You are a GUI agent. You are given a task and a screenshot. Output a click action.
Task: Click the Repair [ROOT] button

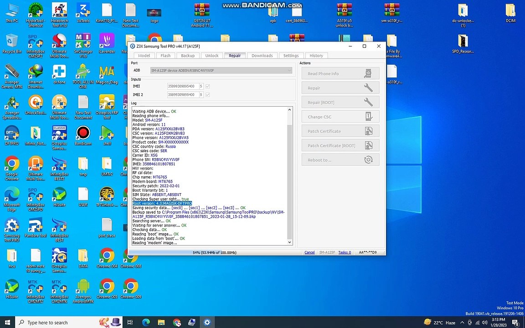coord(340,102)
